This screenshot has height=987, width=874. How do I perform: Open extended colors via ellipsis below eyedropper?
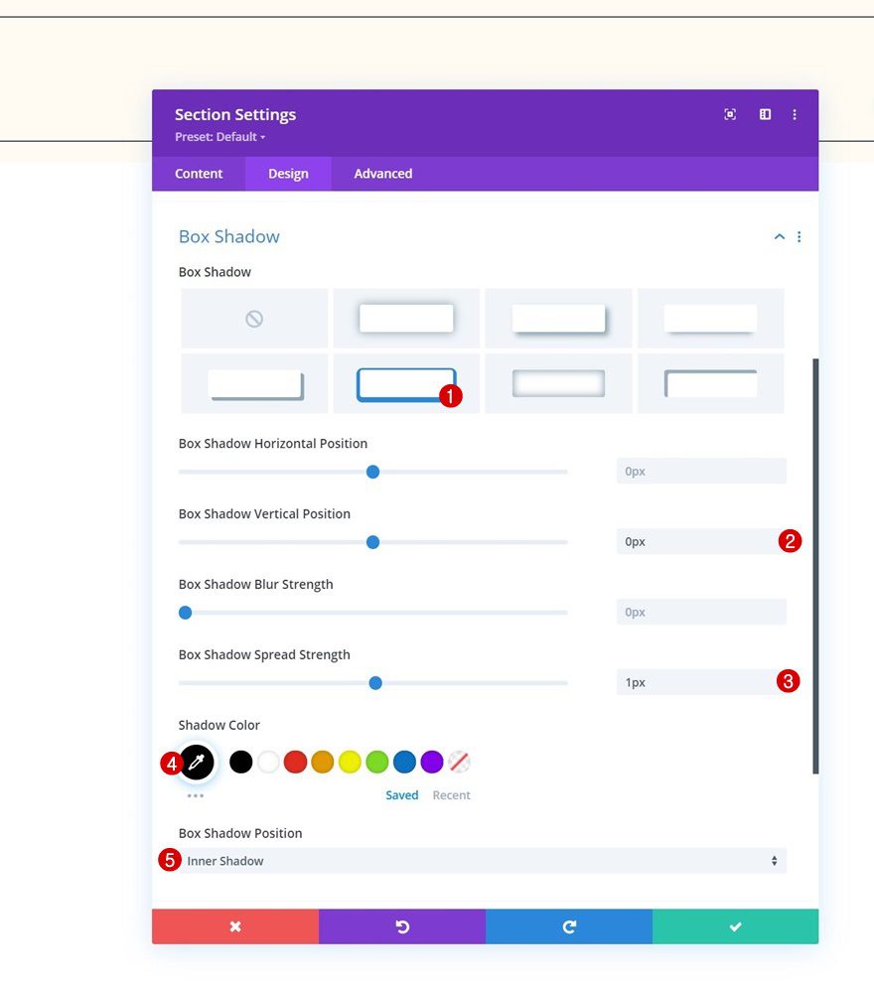point(196,794)
